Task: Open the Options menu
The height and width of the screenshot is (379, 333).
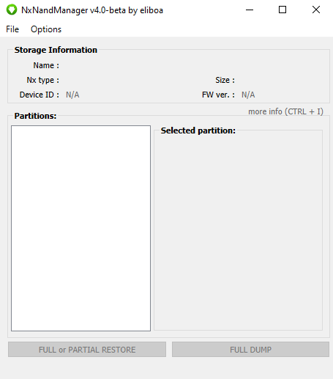Action: click(x=46, y=29)
